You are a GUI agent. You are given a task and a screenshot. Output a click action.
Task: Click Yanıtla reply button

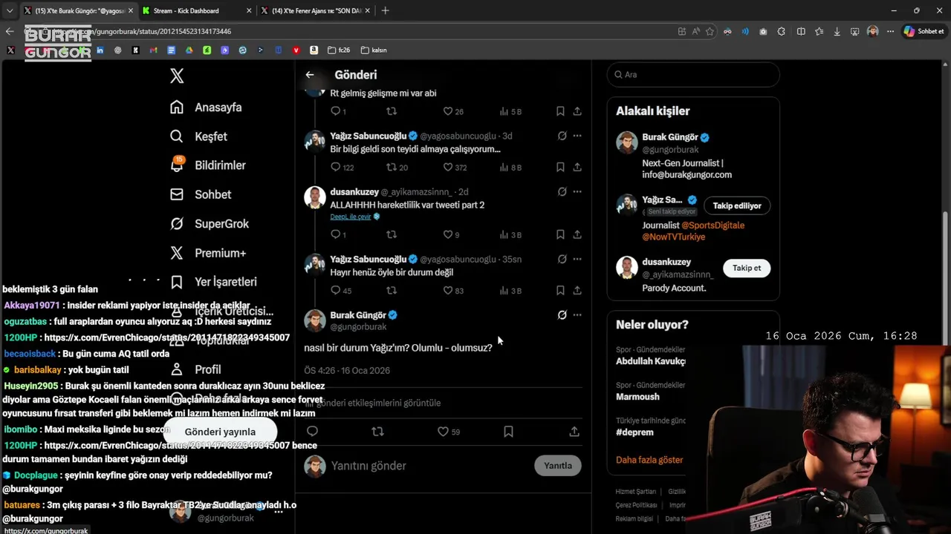pos(558,466)
